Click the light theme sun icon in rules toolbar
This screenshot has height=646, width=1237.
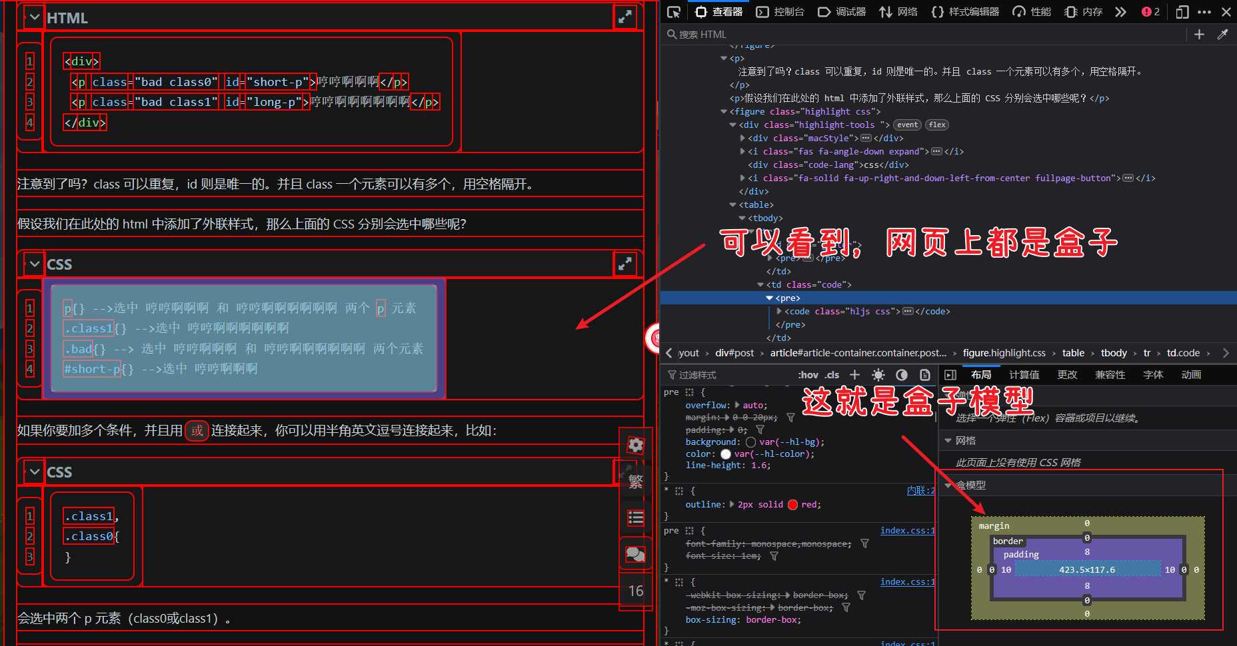878,374
